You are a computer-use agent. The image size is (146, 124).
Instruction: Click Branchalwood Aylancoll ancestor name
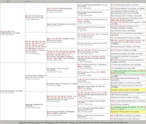pyautogui.click(x=59, y=9)
